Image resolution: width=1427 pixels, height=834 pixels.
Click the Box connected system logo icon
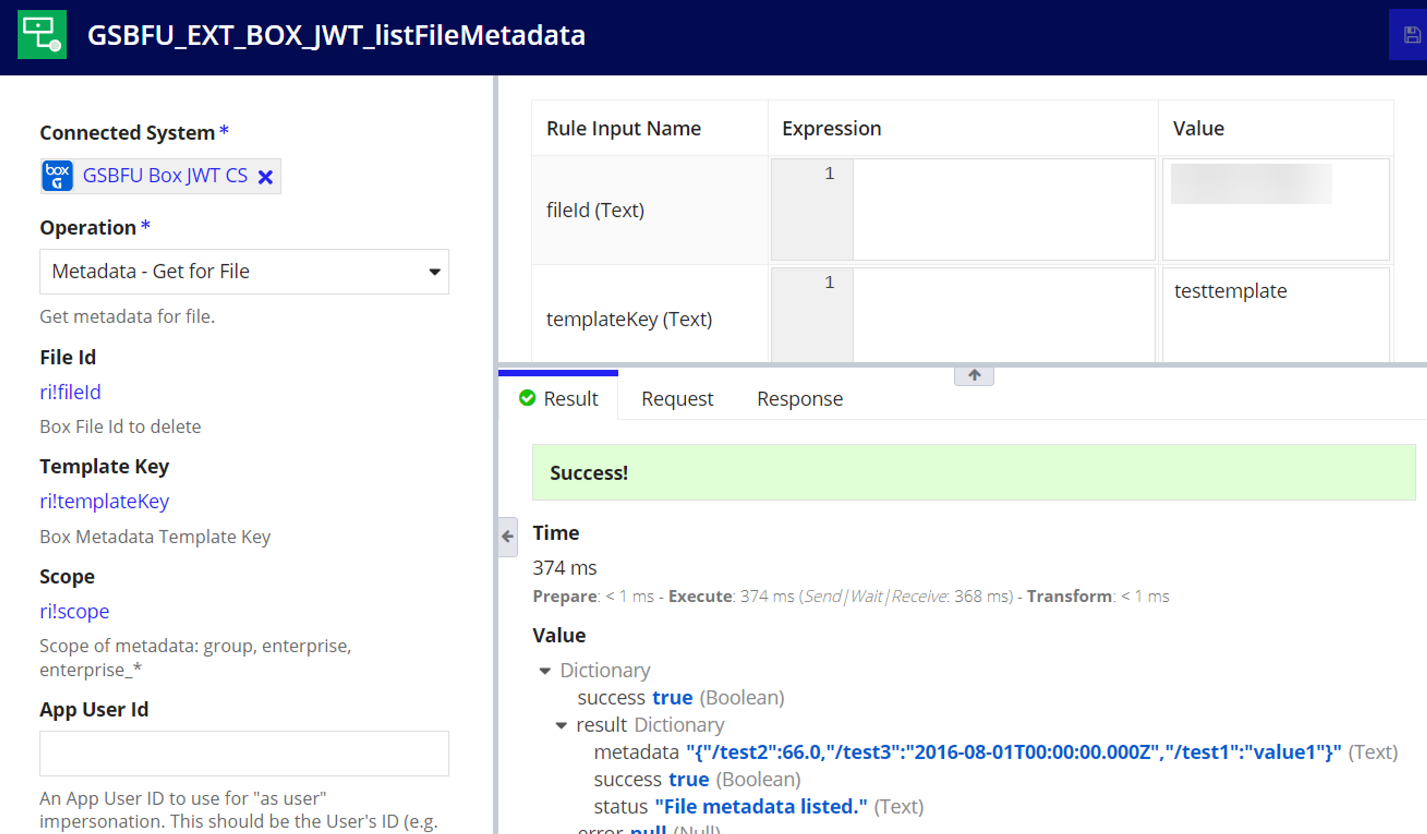point(57,175)
